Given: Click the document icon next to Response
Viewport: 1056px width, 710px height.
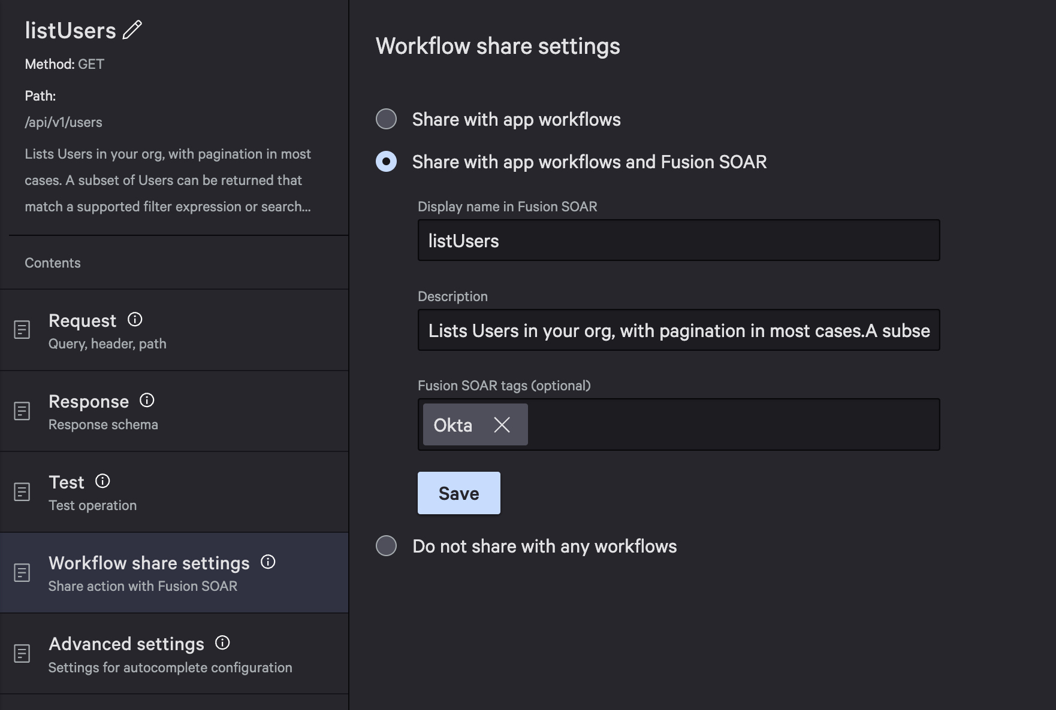Looking at the screenshot, I should [22, 411].
